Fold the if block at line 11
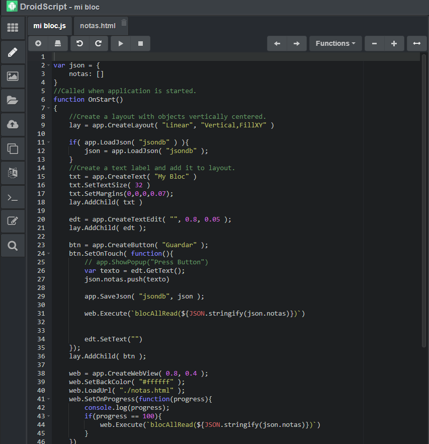 pos(48,142)
